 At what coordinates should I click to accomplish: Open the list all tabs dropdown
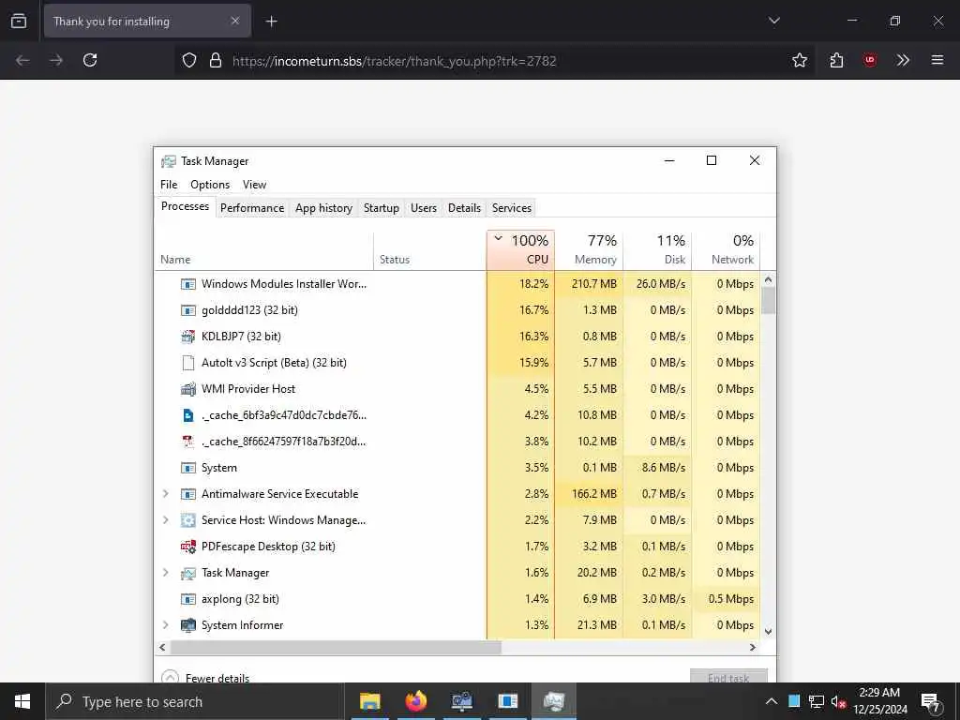tap(773, 21)
